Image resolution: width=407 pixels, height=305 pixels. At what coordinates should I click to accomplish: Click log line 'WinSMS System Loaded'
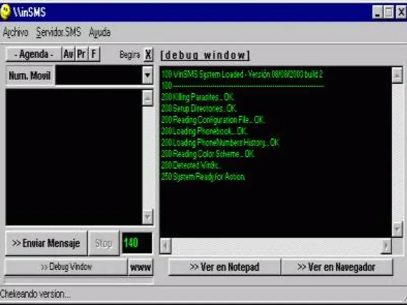(x=242, y=74)
